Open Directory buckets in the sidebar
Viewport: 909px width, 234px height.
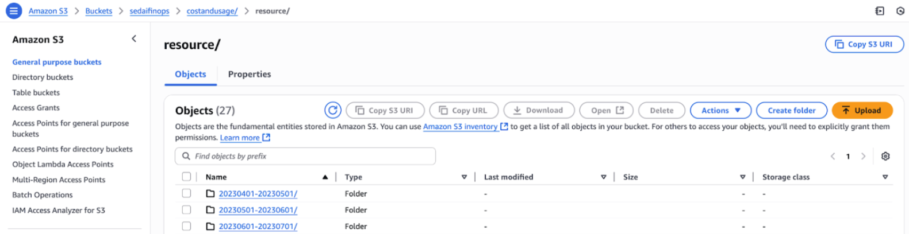[43, 77]
